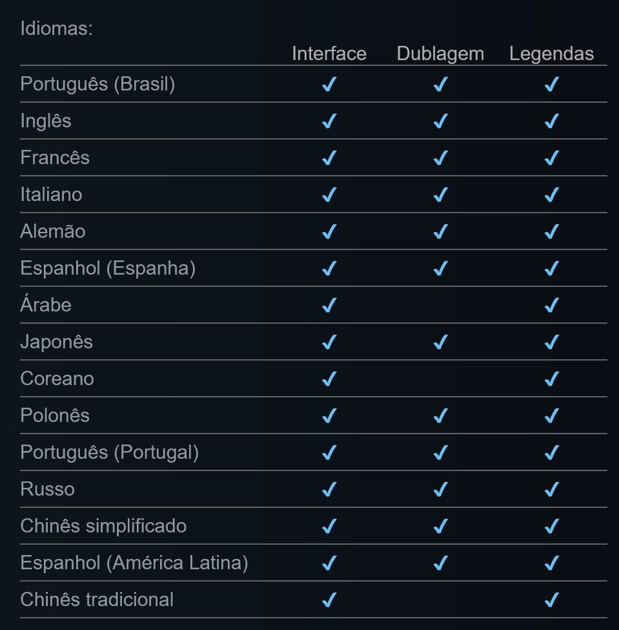The height and width of the screenshot is (630, 619).
Task: Click the Legendas checkmark for Francês
Action: [x=551, y=158]
